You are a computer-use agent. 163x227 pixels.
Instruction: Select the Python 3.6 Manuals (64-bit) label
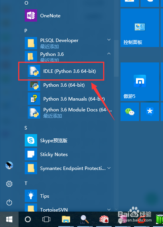[74, 99]
